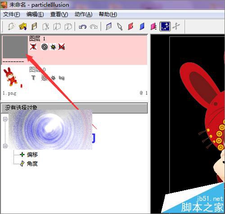The image size is (225, 214).
Task: Toggle the burst star icon on 图层 1
Action: 53,47
